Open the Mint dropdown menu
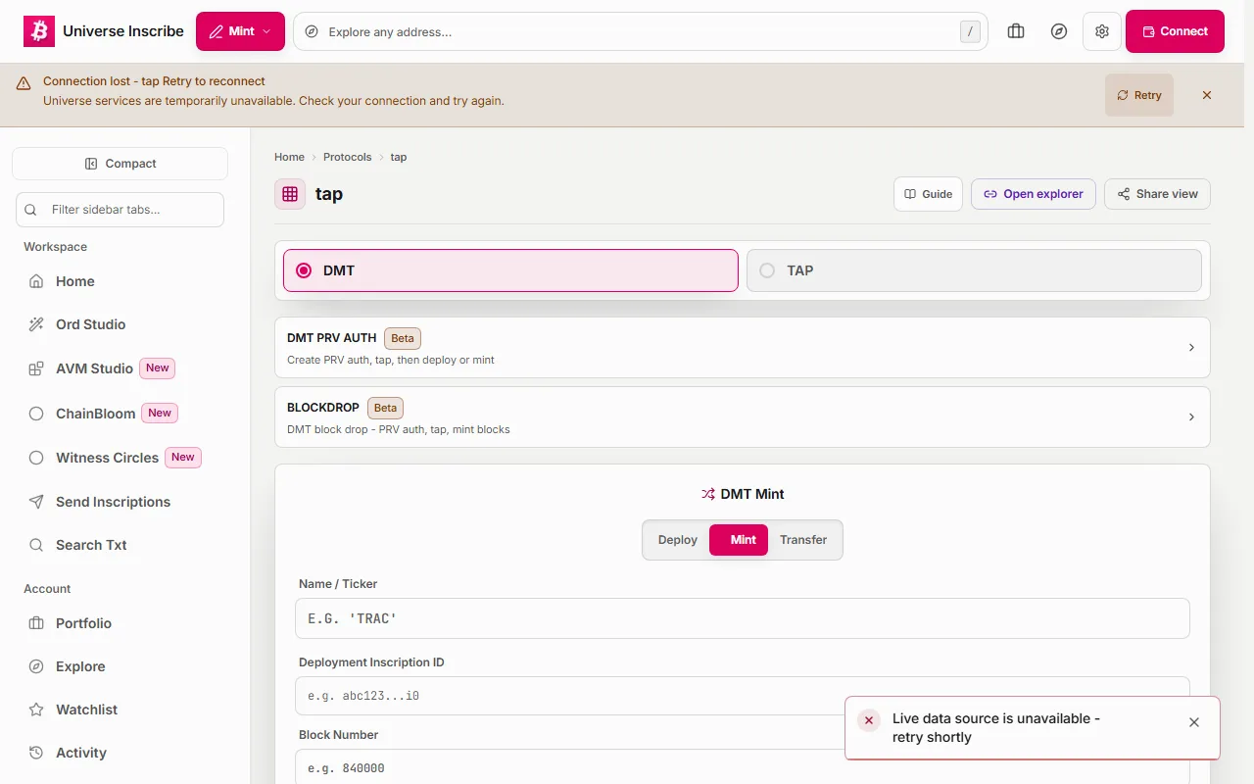 (x=240, y=31)
